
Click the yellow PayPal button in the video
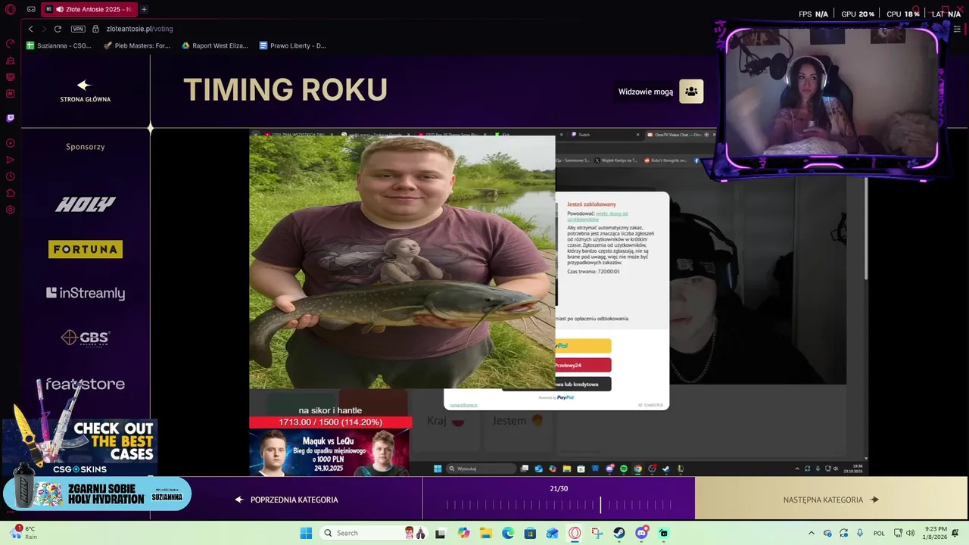click(x=583, y=345)
